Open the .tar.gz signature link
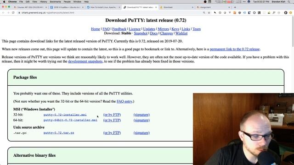The height and width of the screenshot is (165, 294). (x=141, y=132)
